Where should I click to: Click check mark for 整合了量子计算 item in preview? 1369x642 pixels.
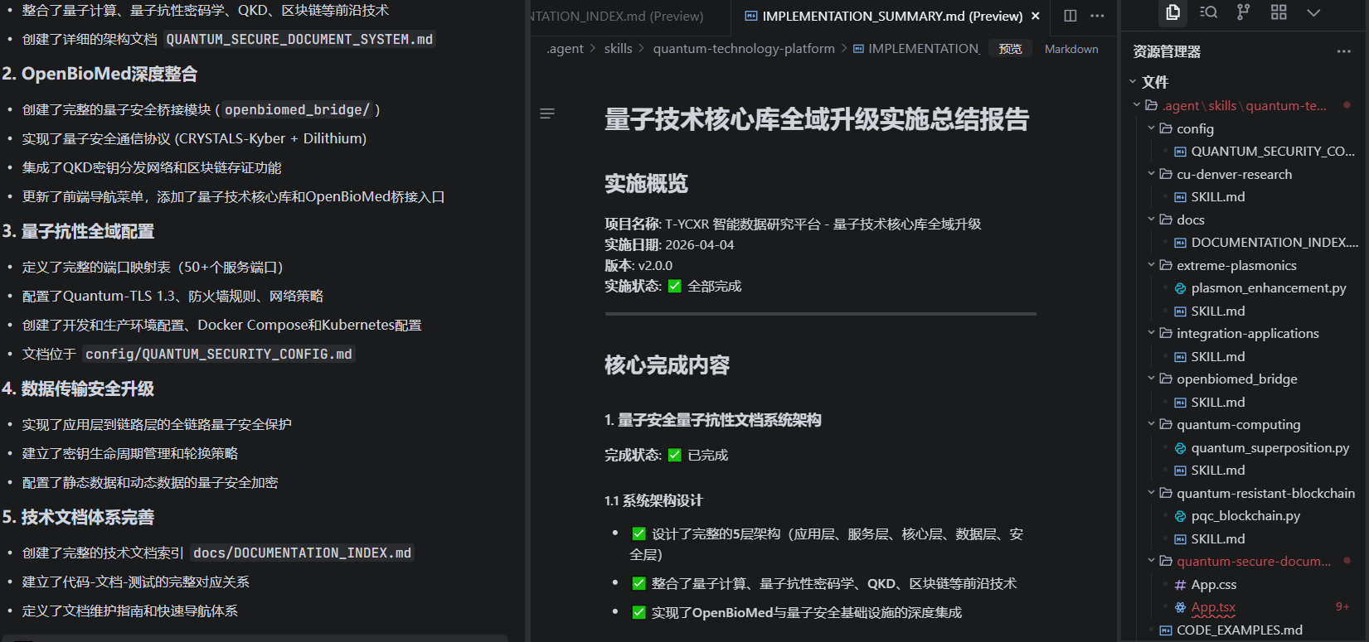point(638,584)
